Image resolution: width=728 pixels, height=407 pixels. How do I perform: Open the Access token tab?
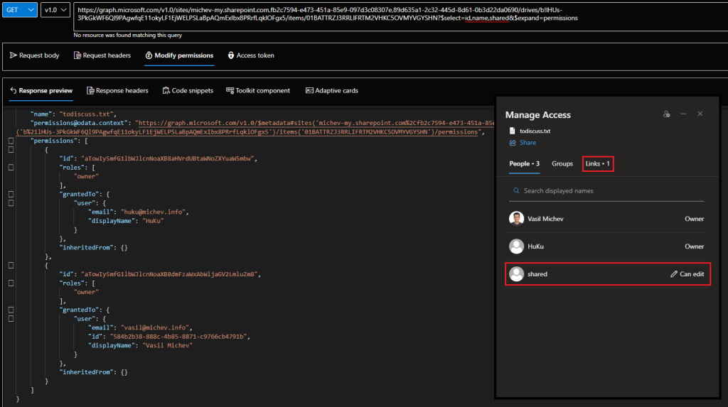click(250, 55)
